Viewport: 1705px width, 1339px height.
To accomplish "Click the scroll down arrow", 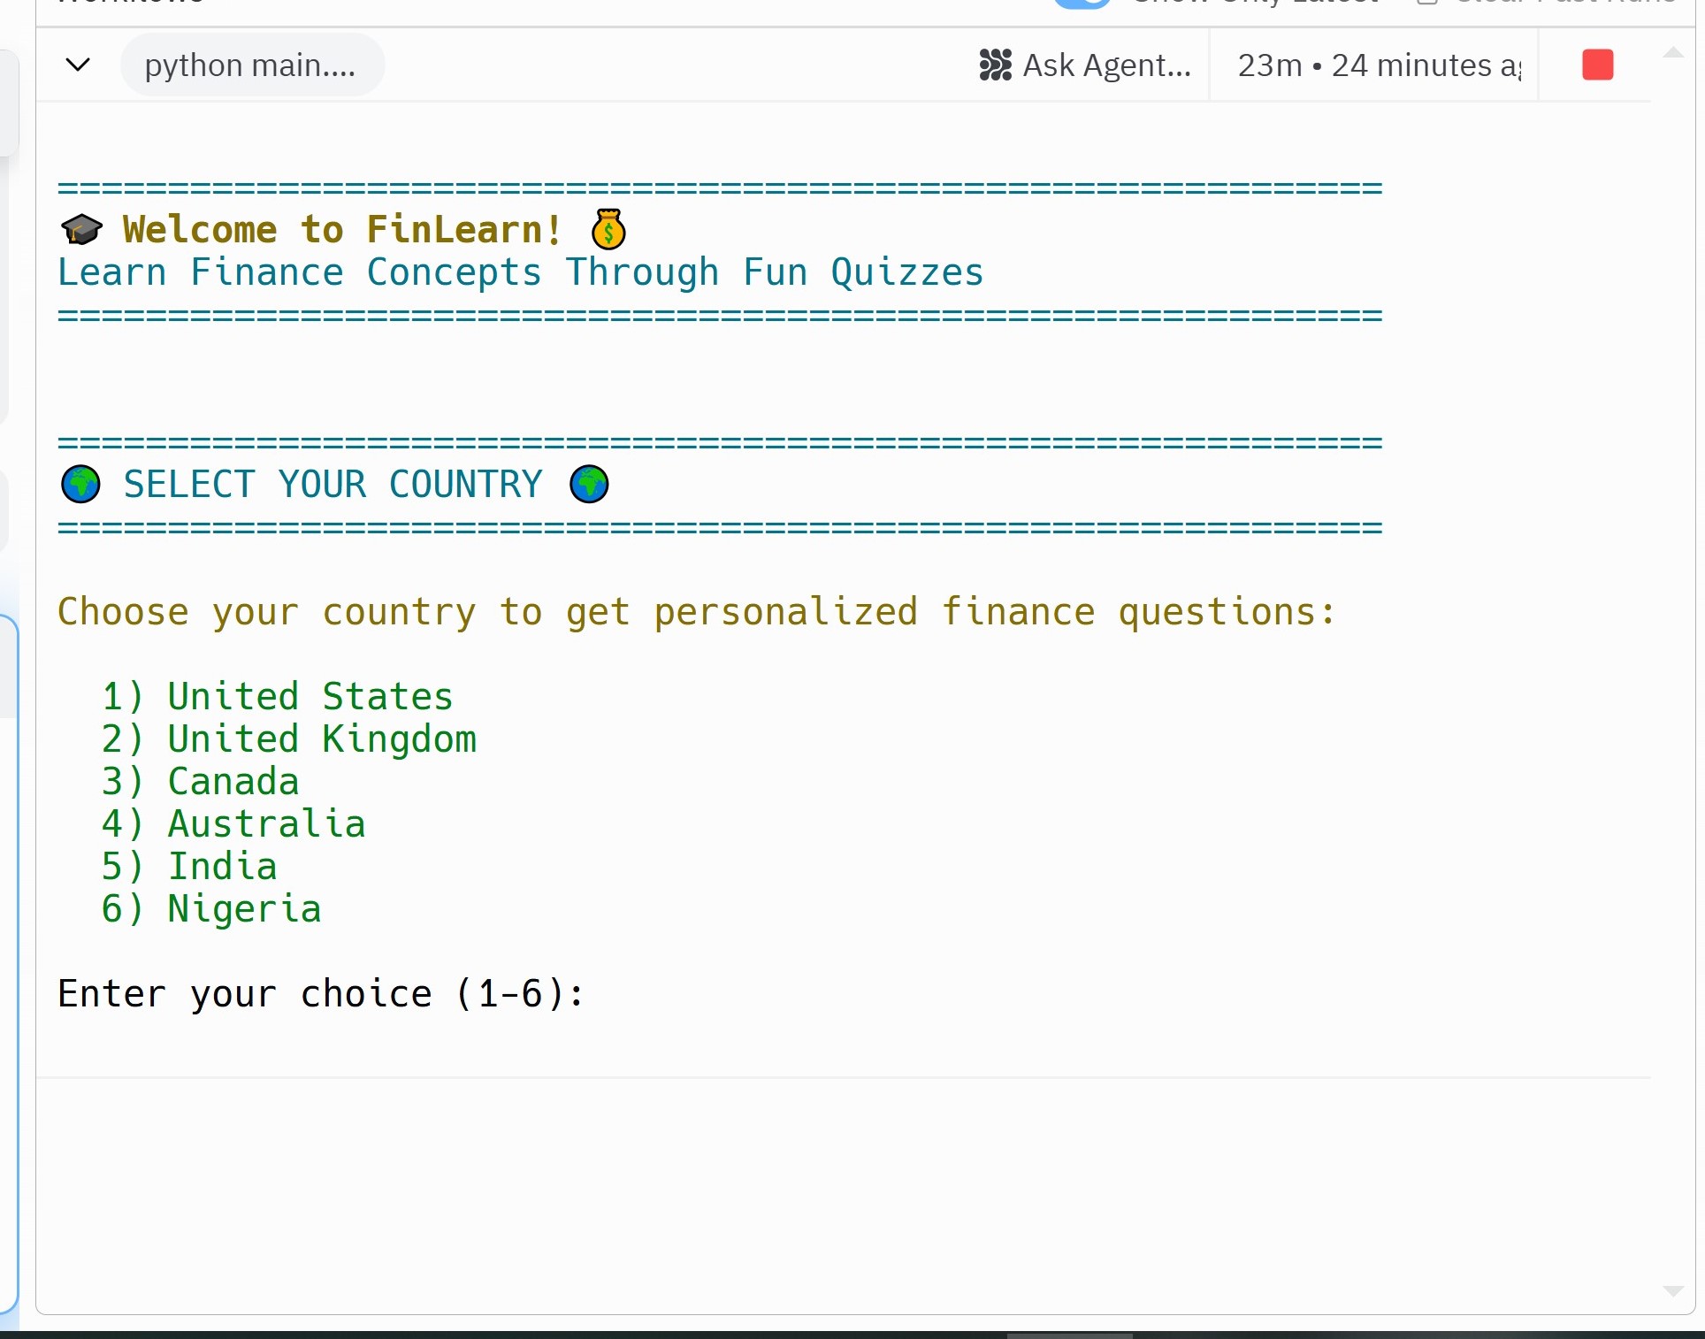I will 1673,1291.
